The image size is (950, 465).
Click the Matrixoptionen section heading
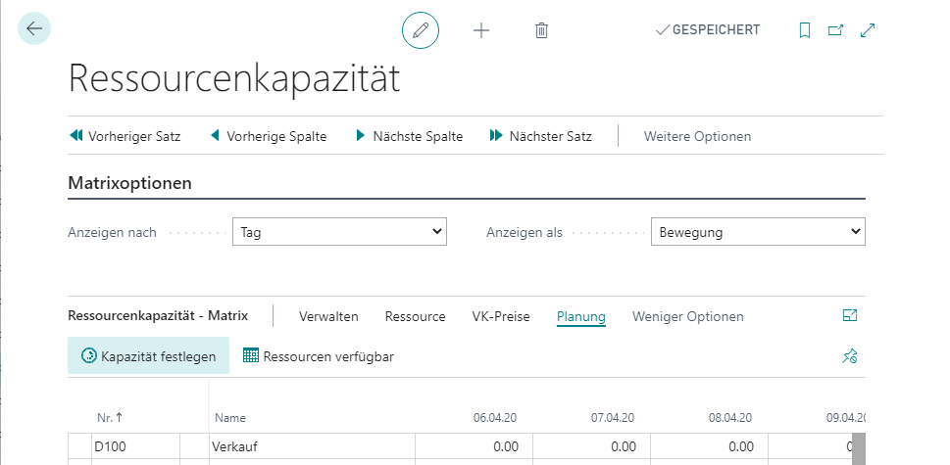pos(129,183)
